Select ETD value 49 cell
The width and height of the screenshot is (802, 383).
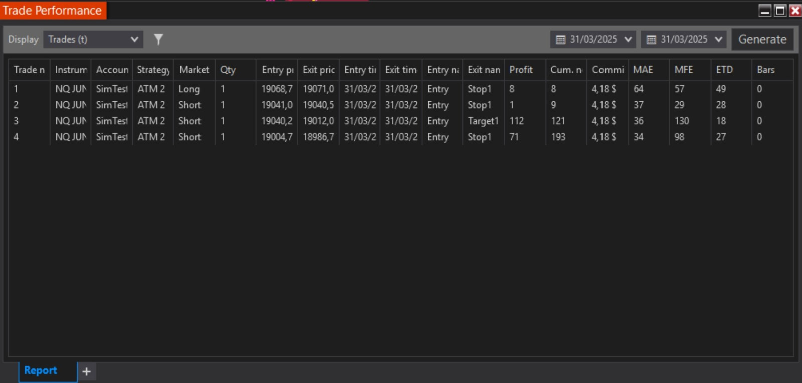pos(731,89)
